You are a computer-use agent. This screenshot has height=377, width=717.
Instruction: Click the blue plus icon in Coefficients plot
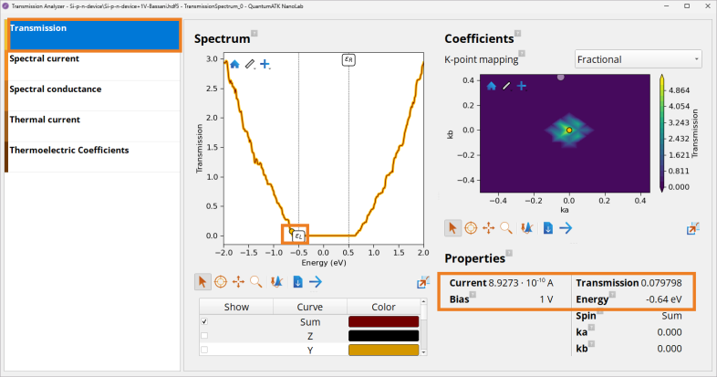(521, 86)
